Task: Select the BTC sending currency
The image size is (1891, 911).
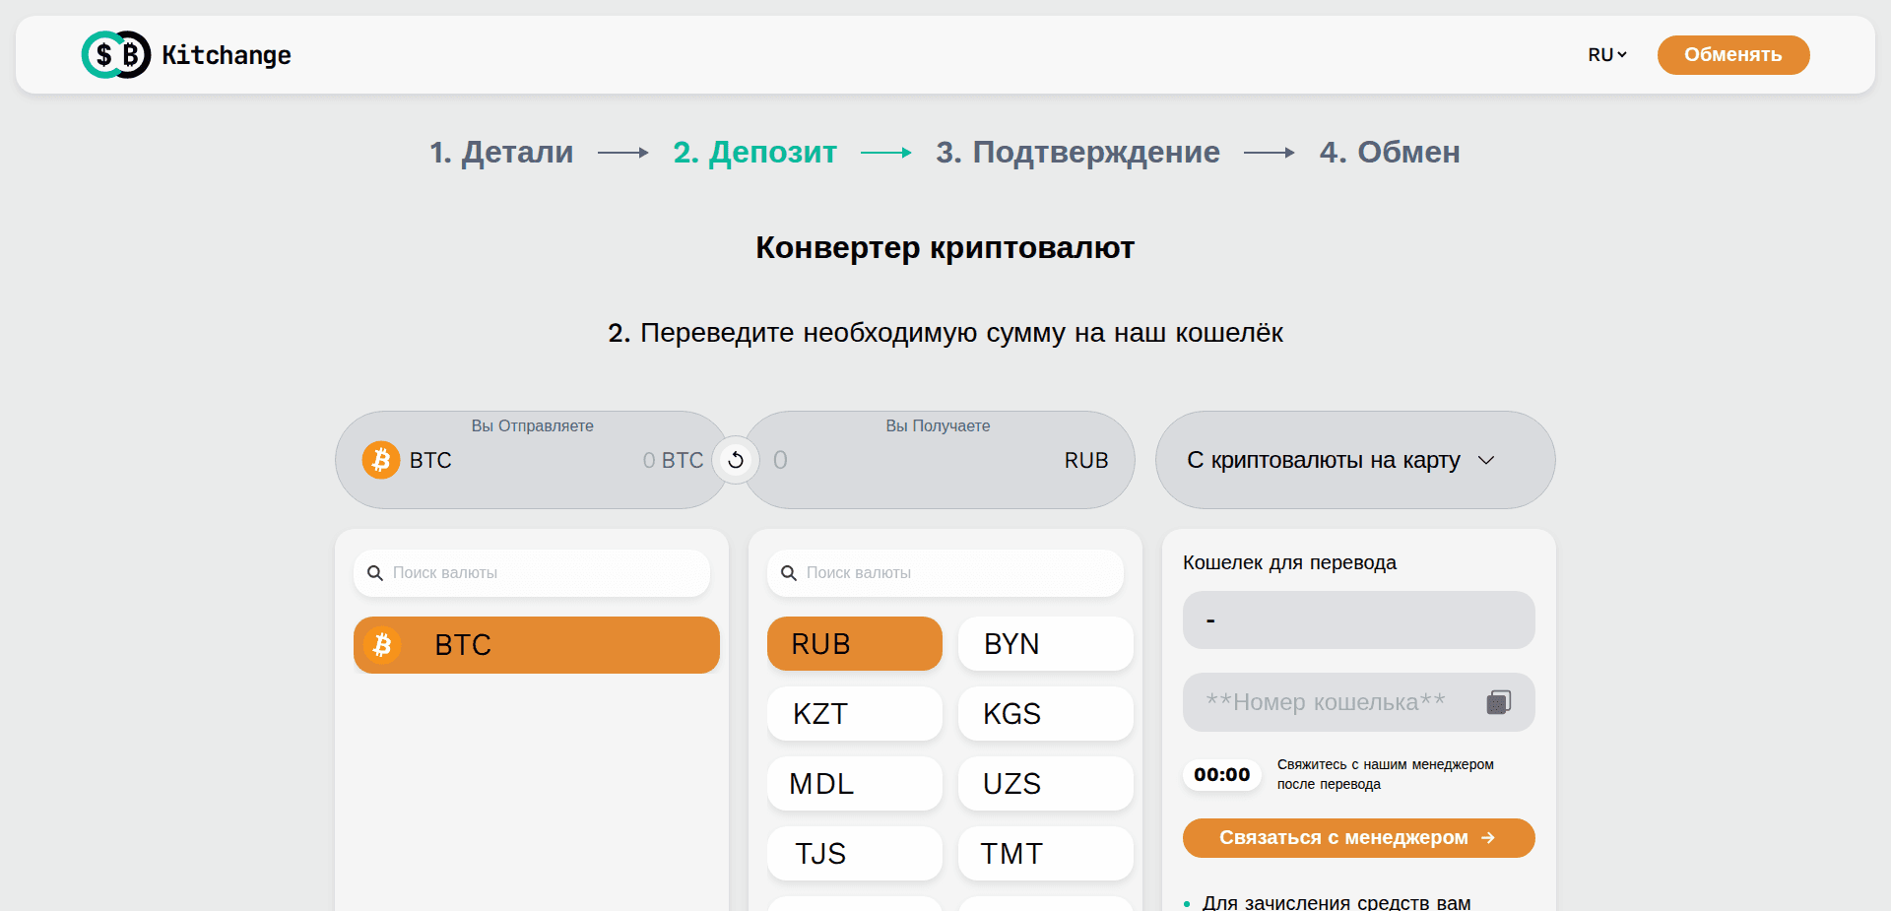Action: [x=536, y=645]
